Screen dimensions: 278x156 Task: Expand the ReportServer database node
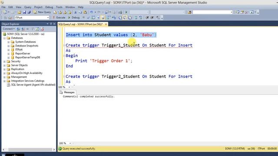click(9, 54)
